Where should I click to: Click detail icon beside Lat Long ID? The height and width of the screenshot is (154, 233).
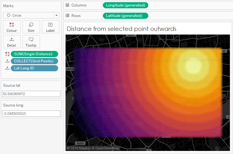click(7, 68)
